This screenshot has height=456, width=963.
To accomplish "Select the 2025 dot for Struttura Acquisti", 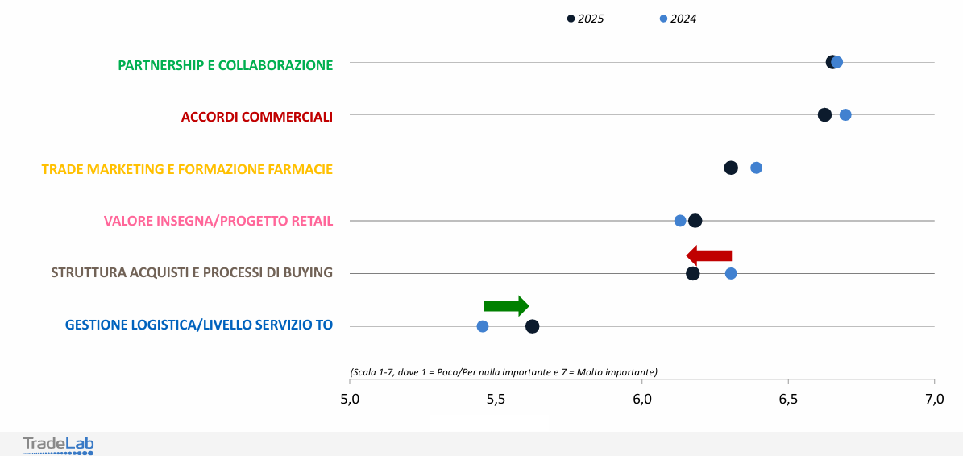I will (692, 273).
